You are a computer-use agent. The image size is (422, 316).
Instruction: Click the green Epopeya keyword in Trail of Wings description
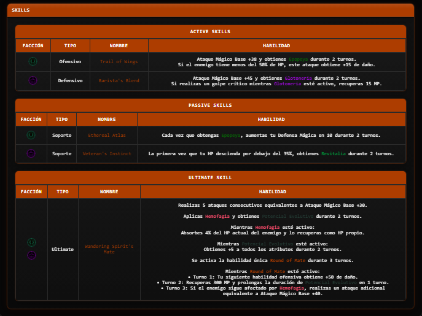(298, 59)
